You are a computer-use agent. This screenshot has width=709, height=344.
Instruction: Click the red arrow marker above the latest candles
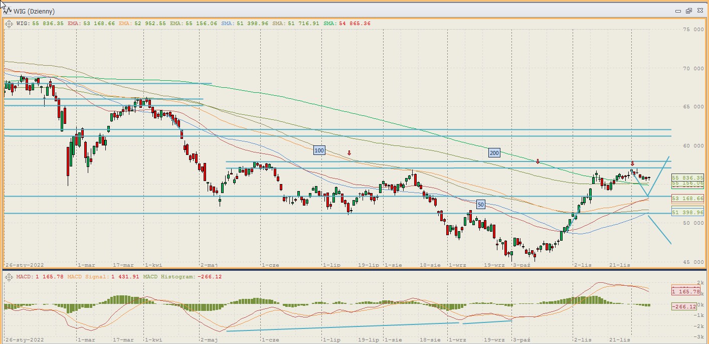coord(632,163)
